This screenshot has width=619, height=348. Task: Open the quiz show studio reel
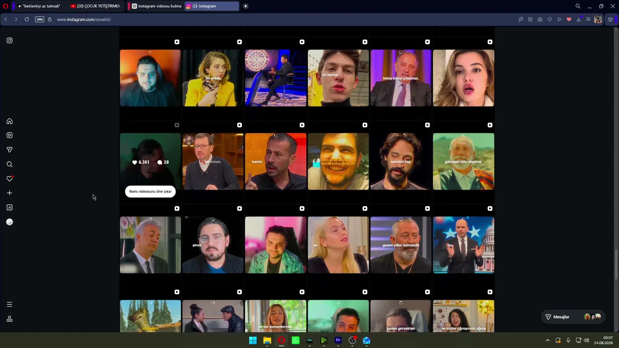tap(276, 78)
